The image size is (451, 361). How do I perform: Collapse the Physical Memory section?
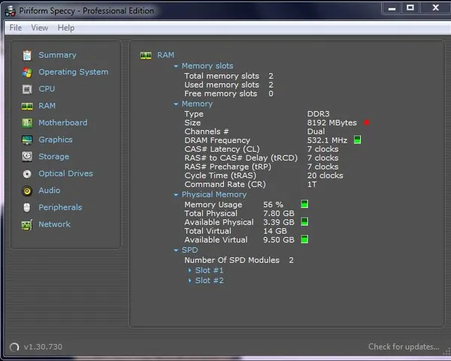pyautogui.click(x=176, y=194)
